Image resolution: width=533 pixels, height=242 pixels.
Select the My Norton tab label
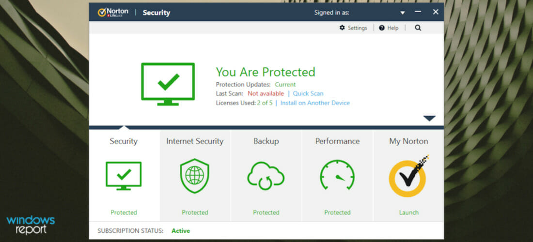point(408,141)
